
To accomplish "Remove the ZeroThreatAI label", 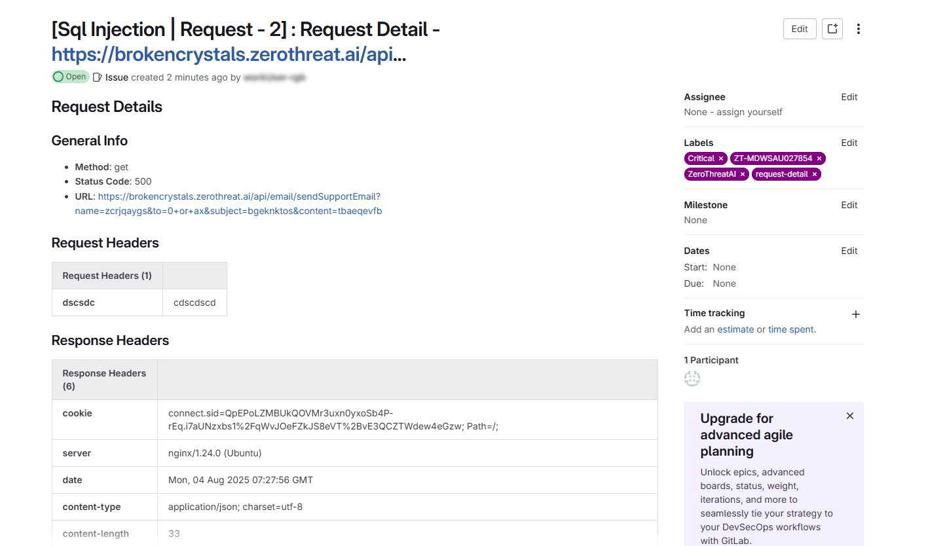I will point(743,174).
